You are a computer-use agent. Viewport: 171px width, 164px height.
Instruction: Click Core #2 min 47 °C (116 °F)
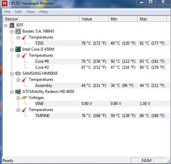coord(123,67)
